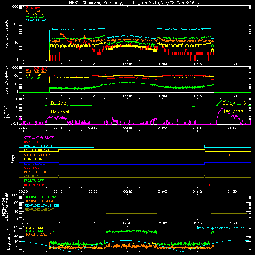Select the SC_IN_SUNLIGHT flag label
This screenshot has width=255, height=255.
pos(37,150)
